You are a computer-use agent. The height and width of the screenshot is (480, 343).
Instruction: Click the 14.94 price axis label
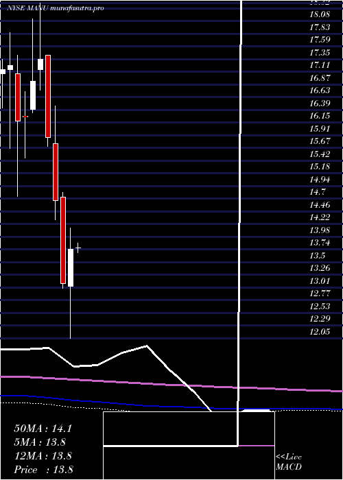click(320, 179)
